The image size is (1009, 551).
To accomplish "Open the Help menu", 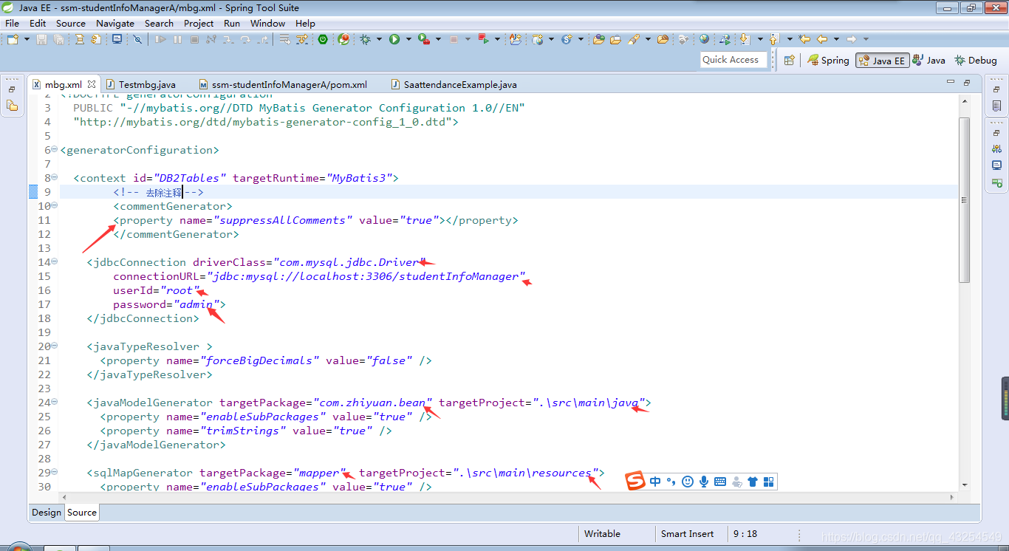I will pyautogui.click(x=305, y=23).
